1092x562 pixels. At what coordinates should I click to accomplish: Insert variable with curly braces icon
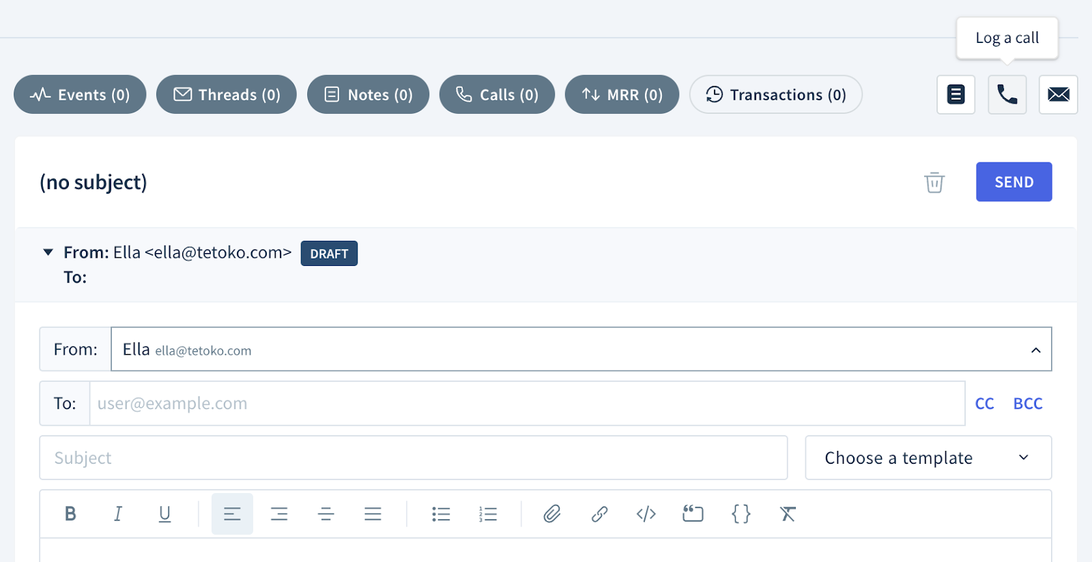pos(741,514)
